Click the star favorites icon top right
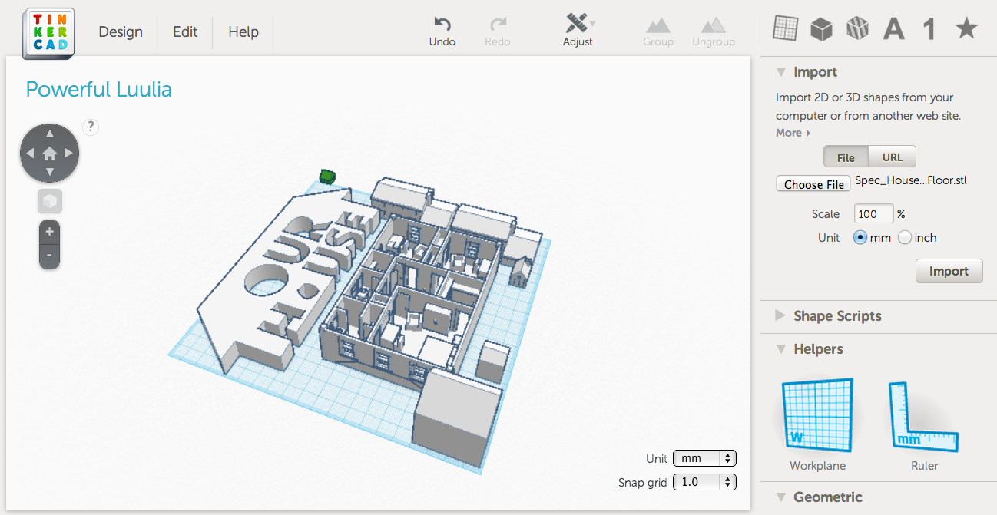 point(966,28)
